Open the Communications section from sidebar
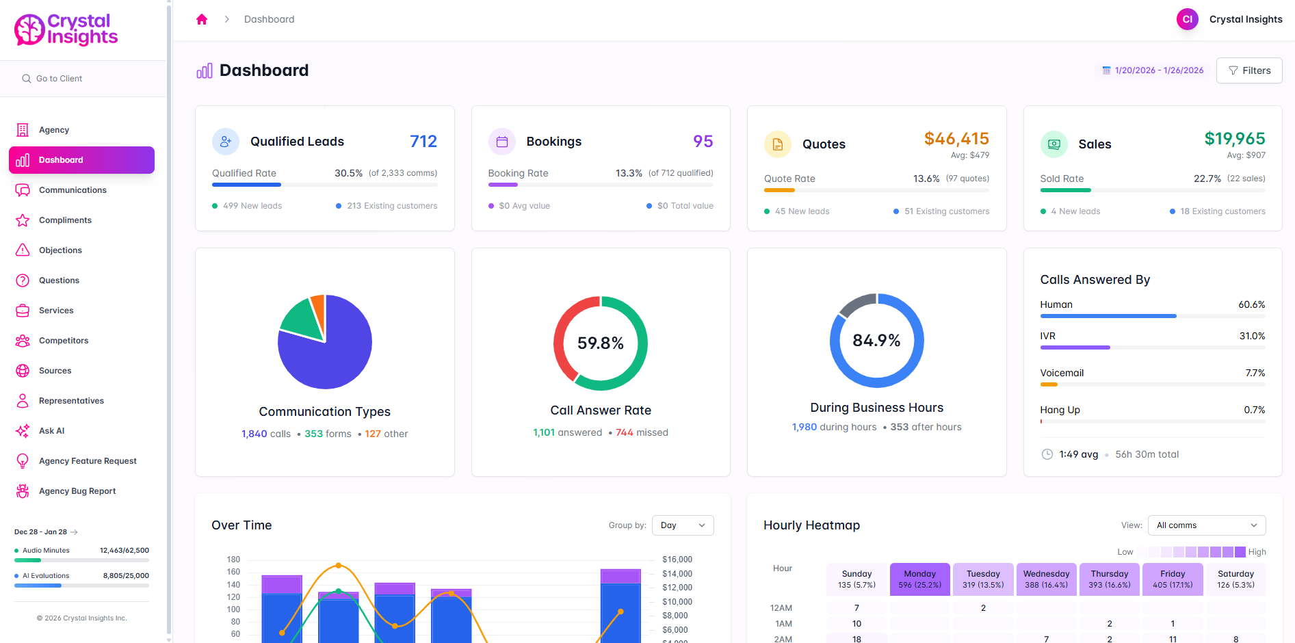The height and width of the screenshot is (643, 1295). 72,189
